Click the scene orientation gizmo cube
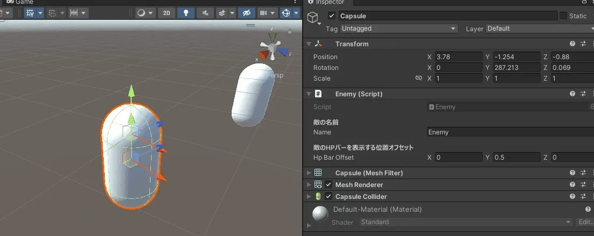Viewport: 594px width, 236px height. click(273, 51)
